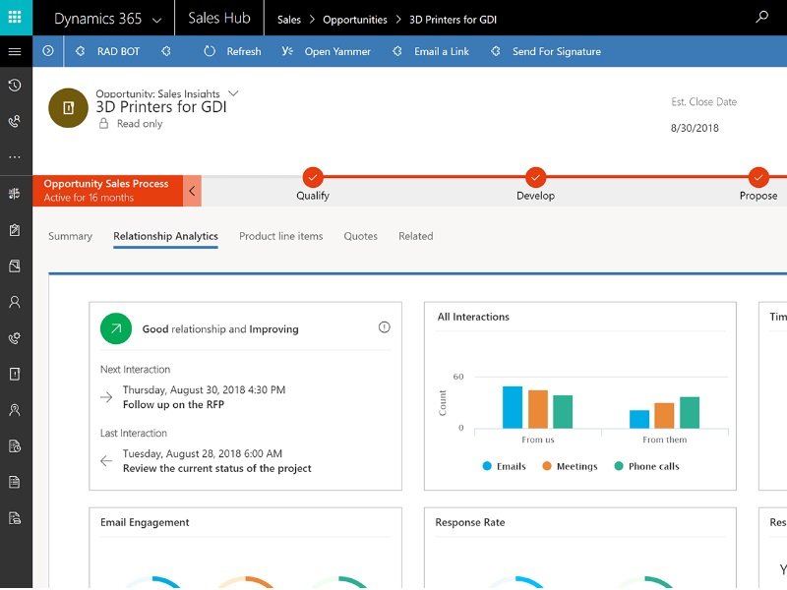
Task: Open the app launcher waffle grid
Action: coord(15,18)
